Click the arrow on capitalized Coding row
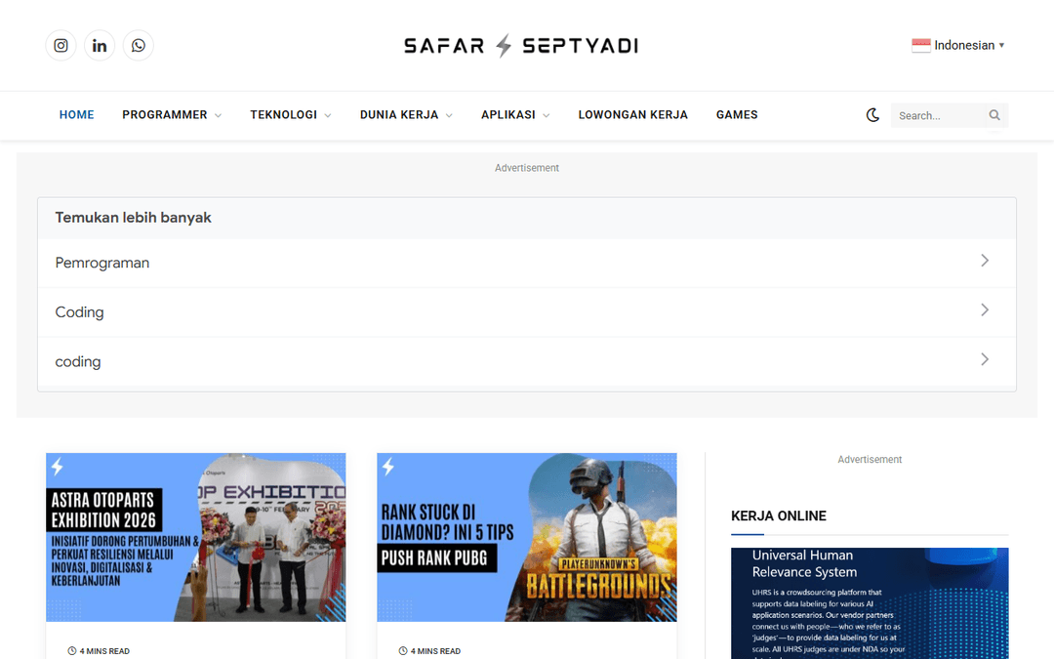This screenshot has width=1054, height=659. pyautogui.click(x=985, y=310)
